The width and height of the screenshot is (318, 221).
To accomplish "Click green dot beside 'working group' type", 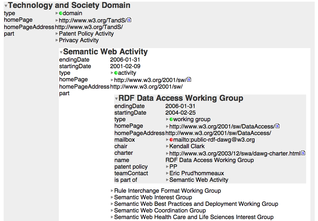I will 171,119.
